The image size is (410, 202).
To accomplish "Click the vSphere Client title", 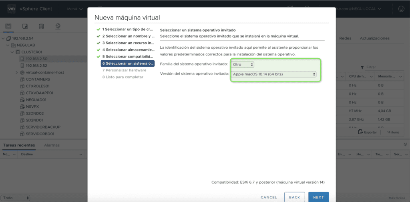I will coord(36,9).
